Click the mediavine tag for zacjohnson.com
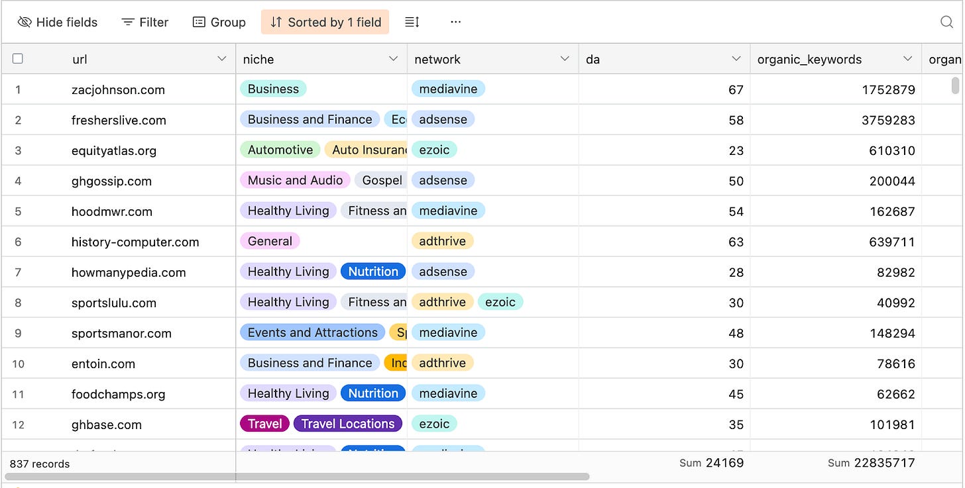 (x=448, y=89)
